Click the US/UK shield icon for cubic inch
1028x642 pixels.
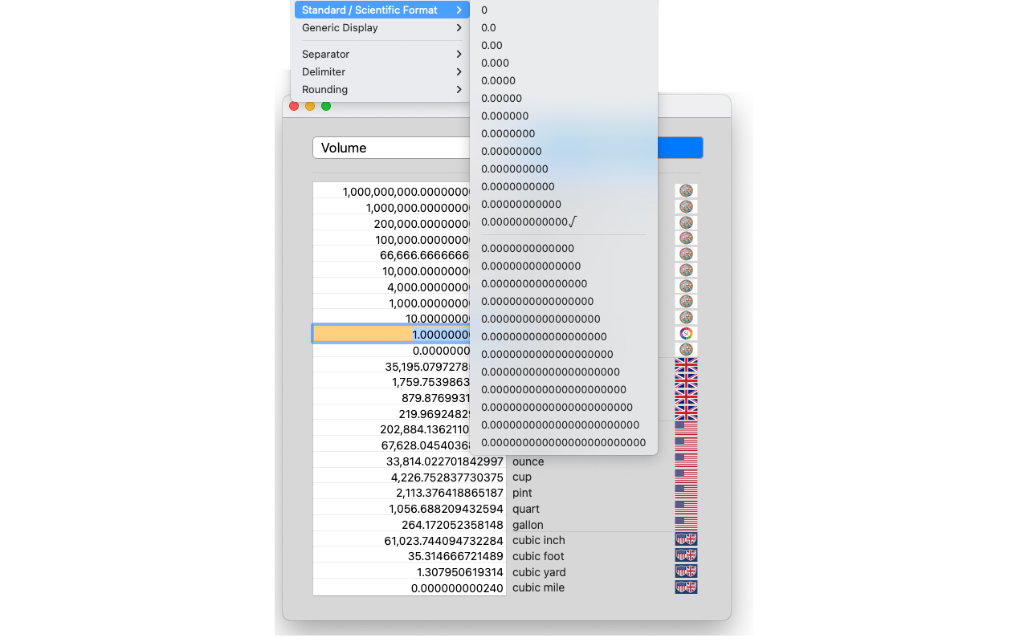[686, 539]
